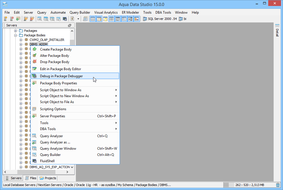Expand the DBMS_ADDM node
The image size is (283, 190).
(21, 44)
